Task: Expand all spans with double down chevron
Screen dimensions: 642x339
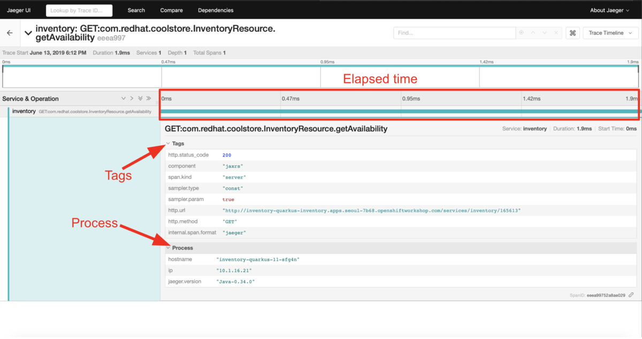Action: [140, 98]
